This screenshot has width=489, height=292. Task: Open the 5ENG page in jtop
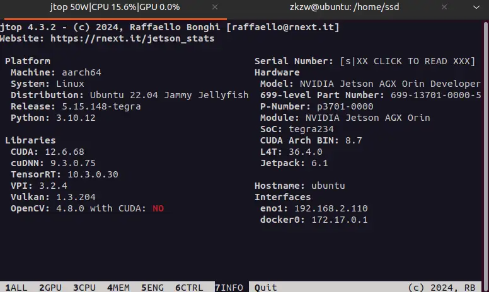(152, 288)
